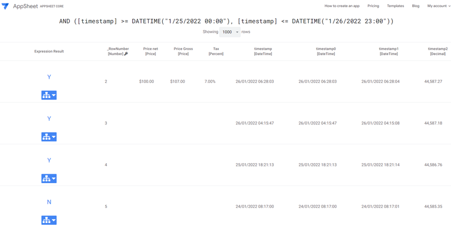The image size is (451, 226).
Task: Click Y result in row 4
Action: pos(49,160)
